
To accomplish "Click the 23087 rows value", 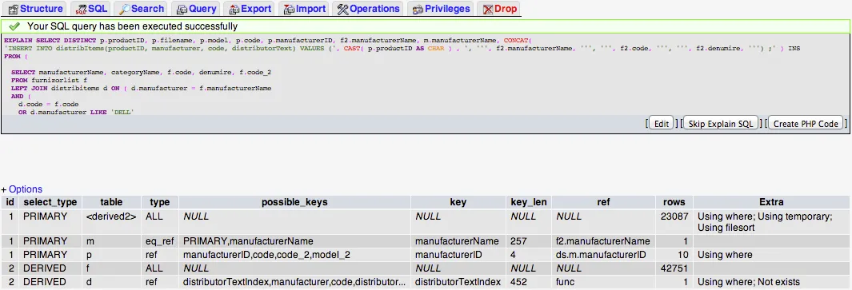I will point(674,217).
